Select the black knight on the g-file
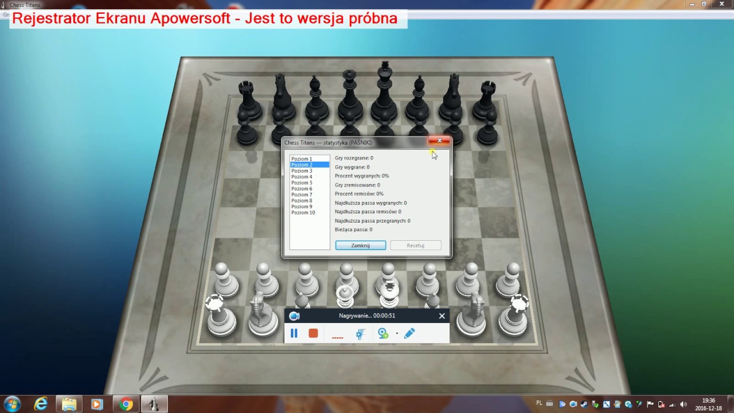734x413 pixels. (x=453, y=98)
